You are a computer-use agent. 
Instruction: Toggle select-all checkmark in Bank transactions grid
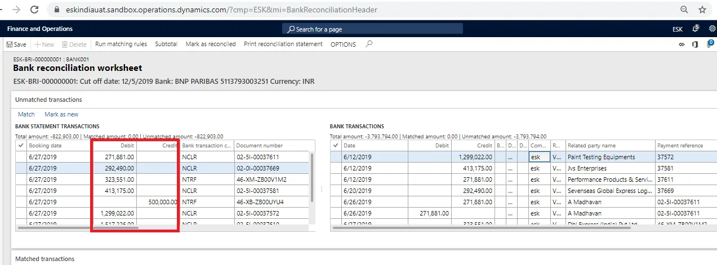pyautogui.click(x=336, y=146)
